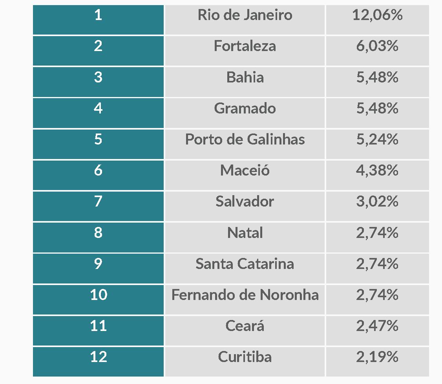Select the 4,38% percentage cell
442x384 pixels.
(x=378, y=175)
